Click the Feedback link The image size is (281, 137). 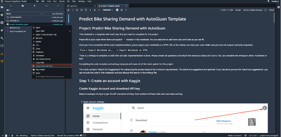tap(275, 1)
